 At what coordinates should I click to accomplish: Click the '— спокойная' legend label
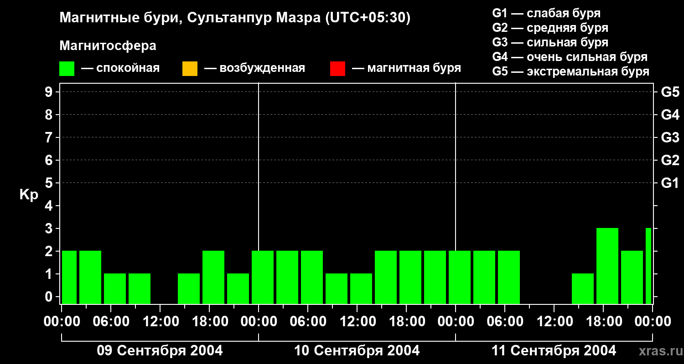tap(120, 68)
